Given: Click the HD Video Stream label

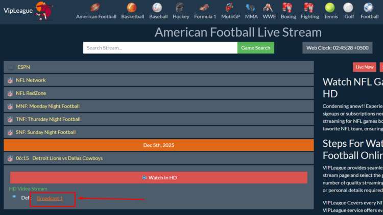Looking at the screenshot, I should tap(28, 189).
